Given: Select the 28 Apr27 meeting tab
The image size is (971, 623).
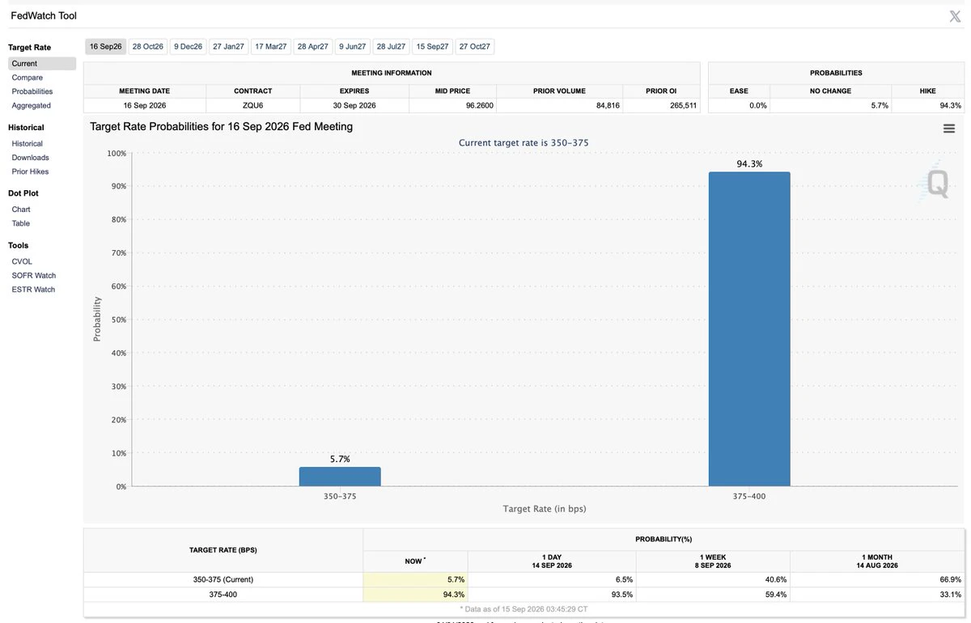Looking at the screenshot, I should point(313,47).
